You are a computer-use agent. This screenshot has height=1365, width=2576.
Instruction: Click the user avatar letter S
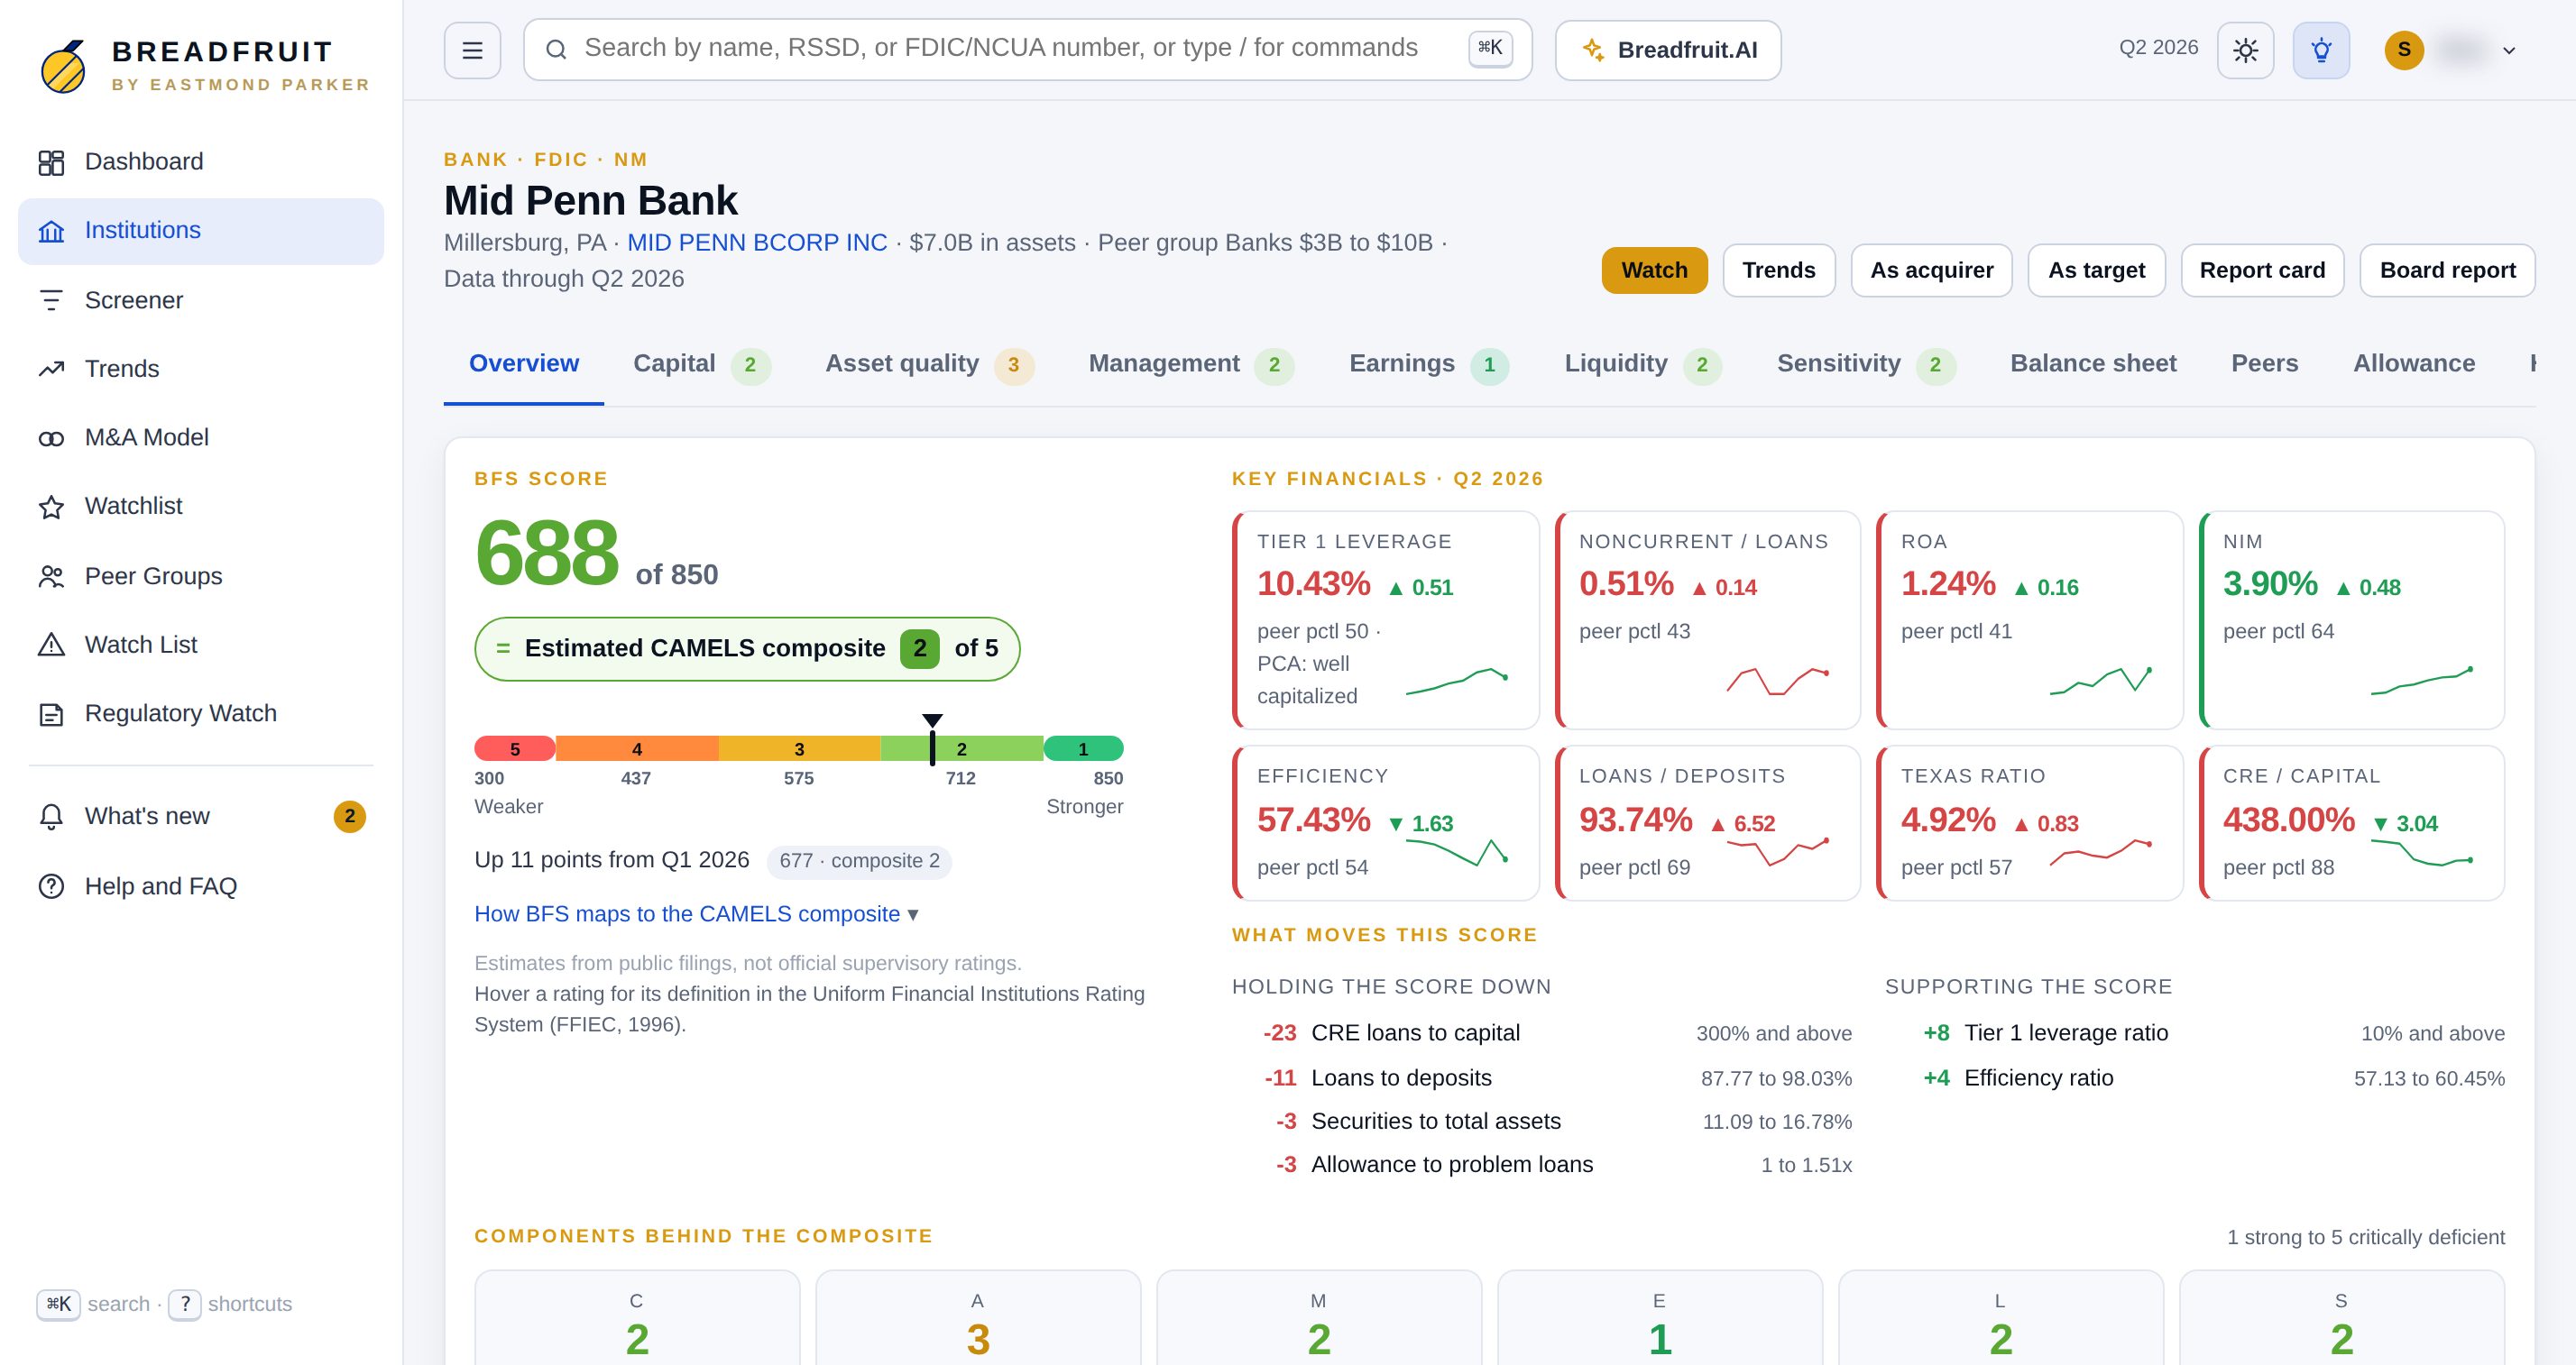[2404, 50]
